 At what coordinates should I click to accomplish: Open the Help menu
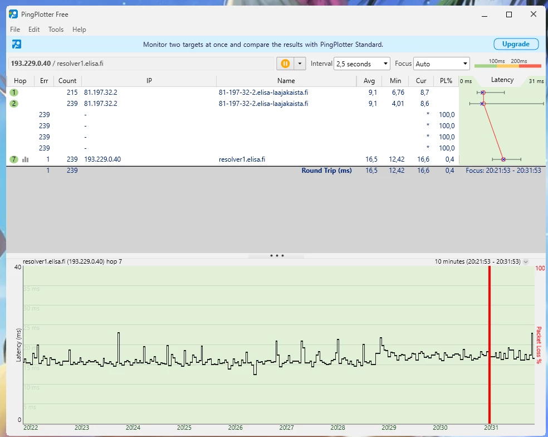[x=79, y=30]
